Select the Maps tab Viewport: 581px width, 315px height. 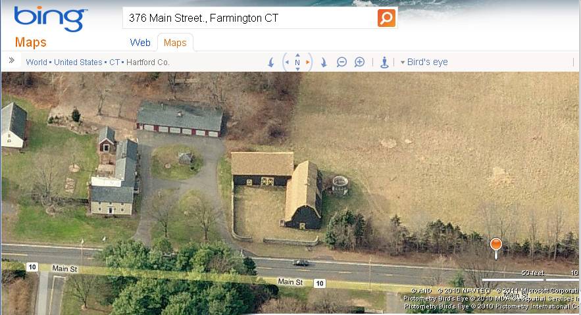[175, 43]
